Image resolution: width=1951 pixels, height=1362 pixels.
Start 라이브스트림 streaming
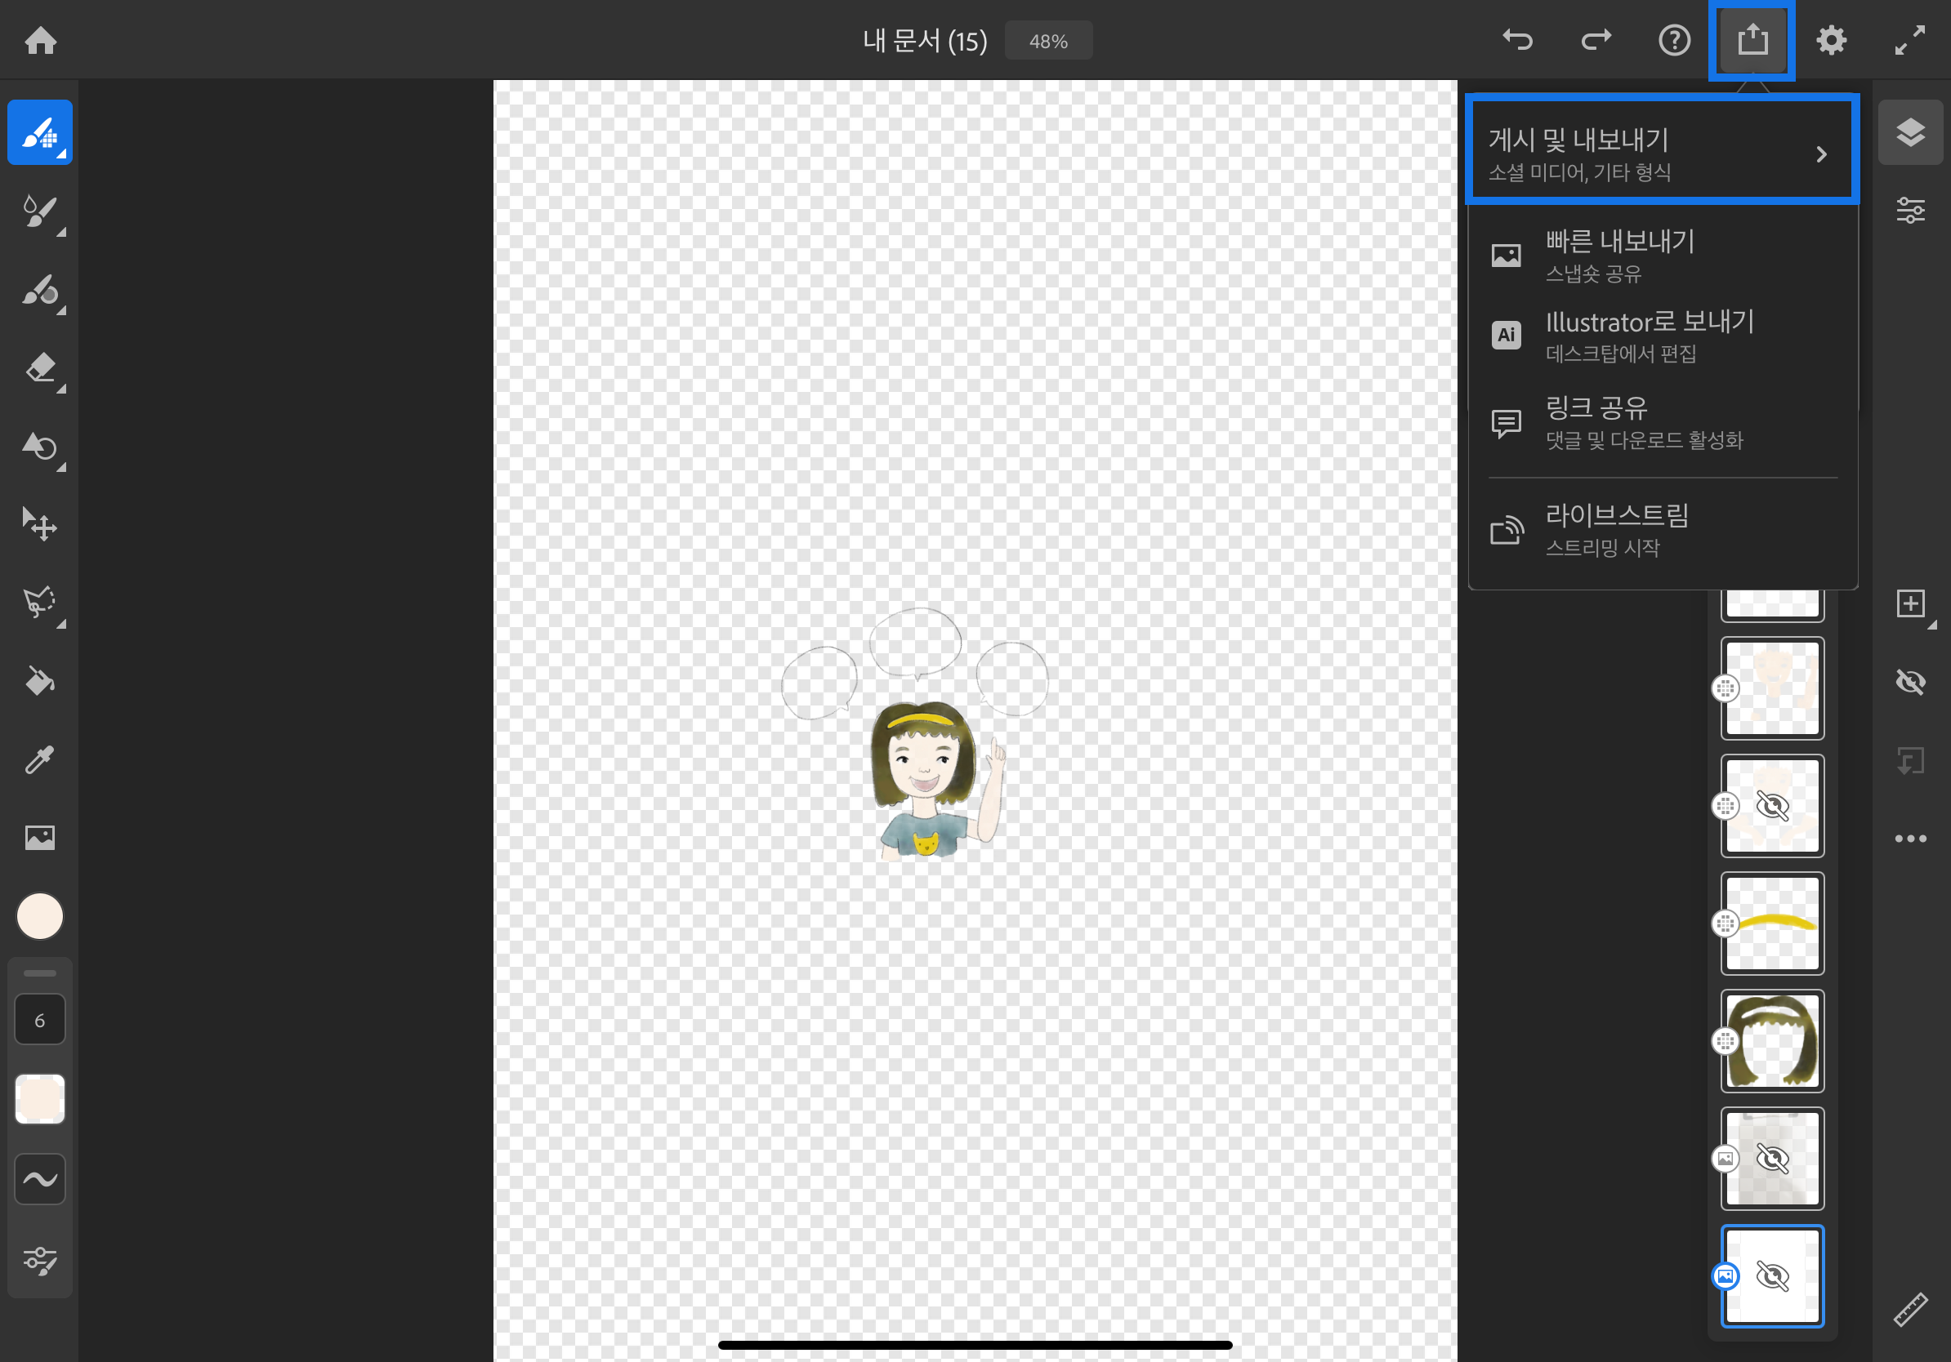[1615, 530]
